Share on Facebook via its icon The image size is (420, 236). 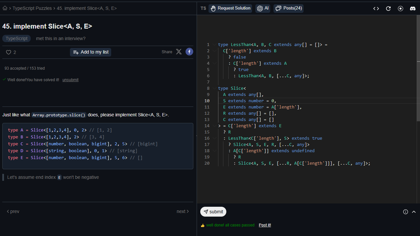(x=189, y=52)
